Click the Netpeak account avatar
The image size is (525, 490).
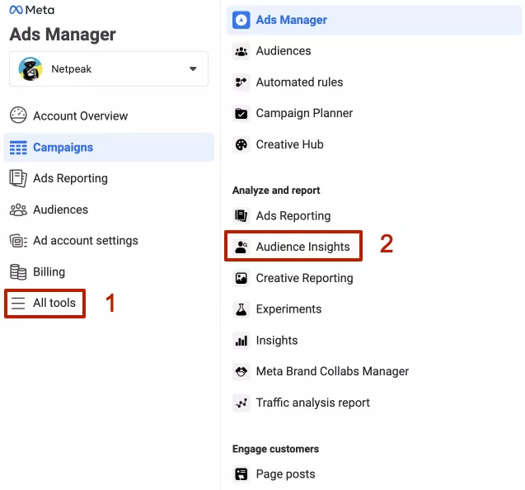coord(30,68)
